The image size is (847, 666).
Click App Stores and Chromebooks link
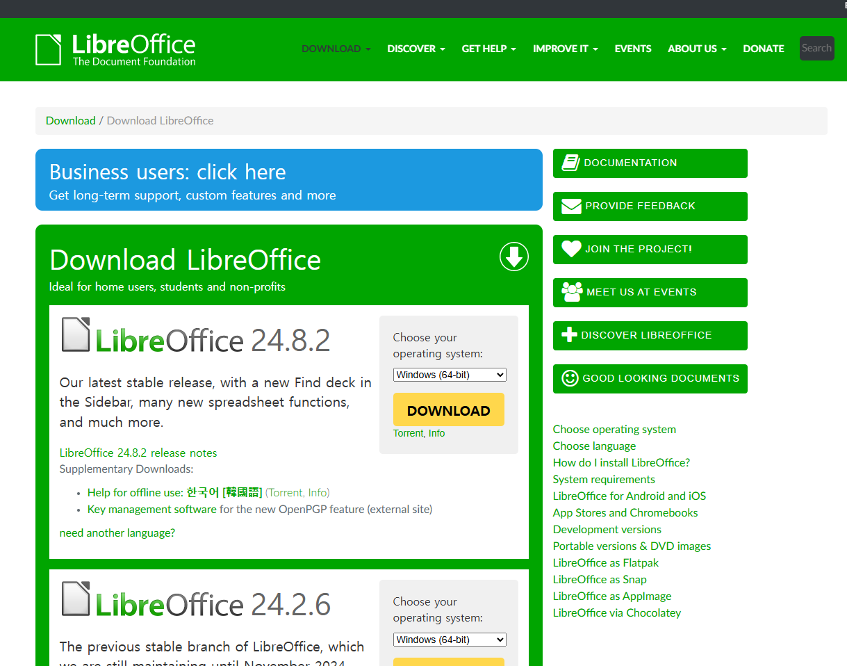click(625, 512)
